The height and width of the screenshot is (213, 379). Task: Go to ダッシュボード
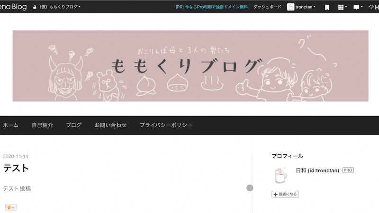(267, 7)
